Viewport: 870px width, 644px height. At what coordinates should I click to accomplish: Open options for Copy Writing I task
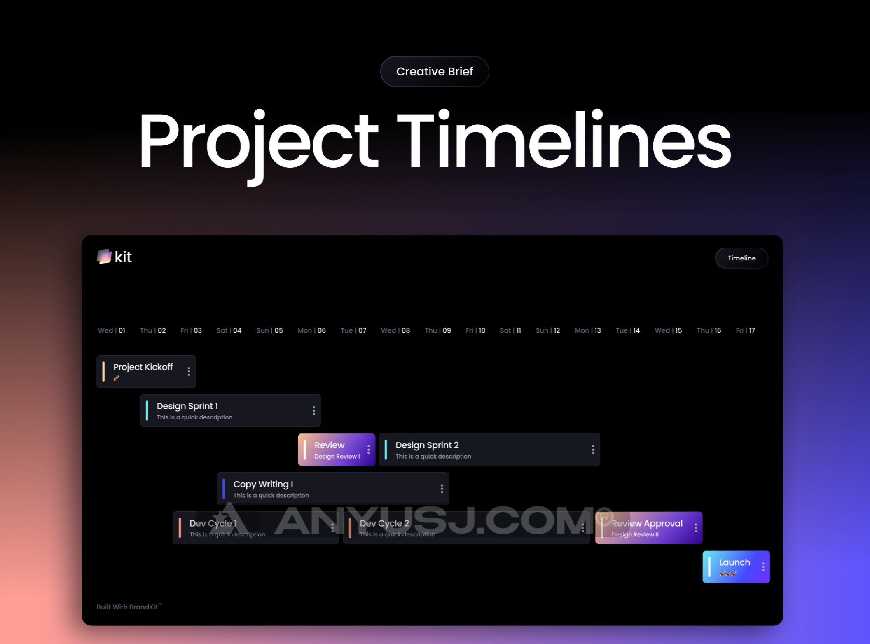(x=442, y=488)
